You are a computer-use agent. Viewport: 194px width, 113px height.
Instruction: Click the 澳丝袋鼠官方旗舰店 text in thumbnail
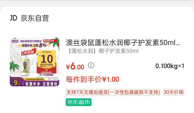point(31,41)
